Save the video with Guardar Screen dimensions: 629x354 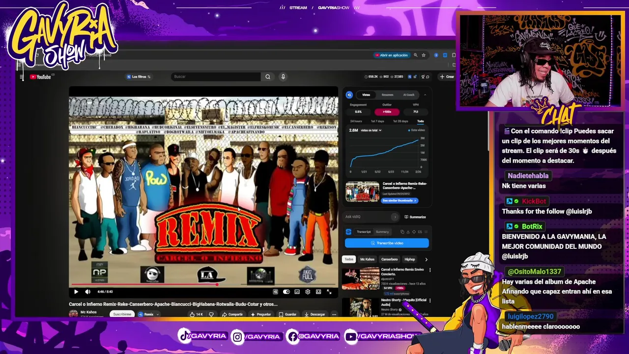click(287, 314)
